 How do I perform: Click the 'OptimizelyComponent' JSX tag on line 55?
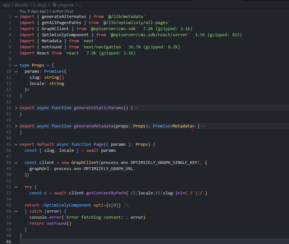tap(67, 205)
